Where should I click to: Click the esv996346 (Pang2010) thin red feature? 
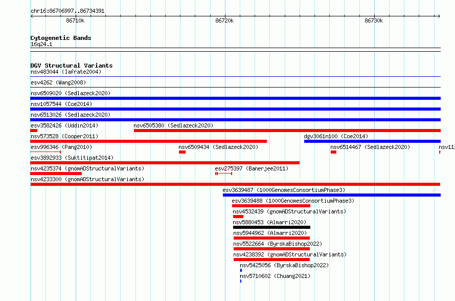point(45,152)
